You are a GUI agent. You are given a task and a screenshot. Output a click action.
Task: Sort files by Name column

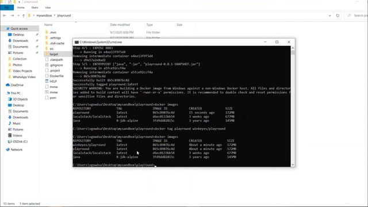[x=48, y=25]
